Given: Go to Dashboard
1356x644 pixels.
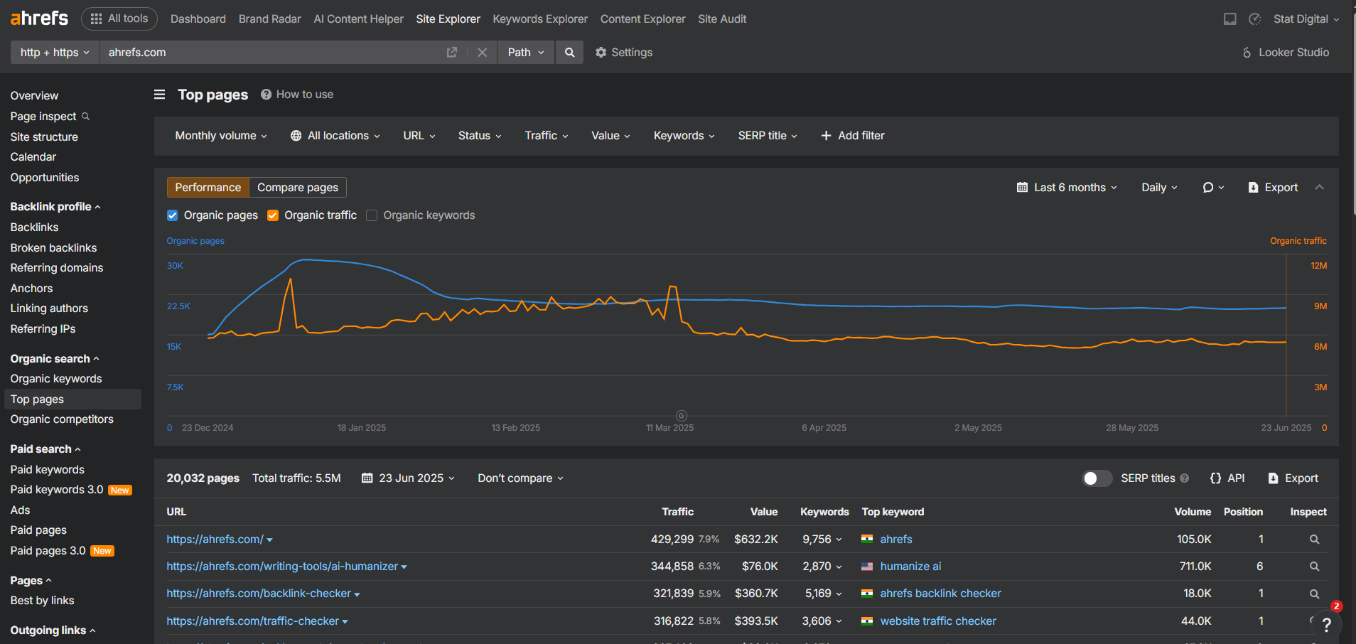Looking at the screenshot, I should click(198, 19).
